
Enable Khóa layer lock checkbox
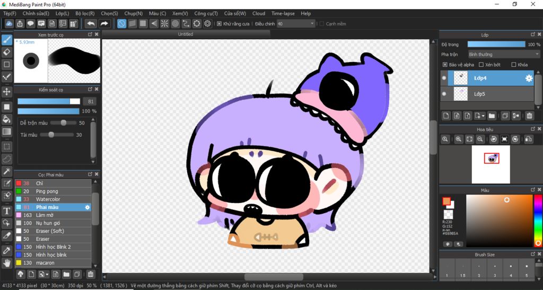pyautogui.click(x=514, y=65)
